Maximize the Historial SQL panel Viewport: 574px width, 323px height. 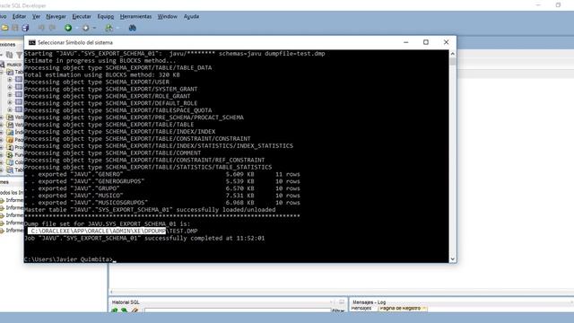(x=342, y=301)
